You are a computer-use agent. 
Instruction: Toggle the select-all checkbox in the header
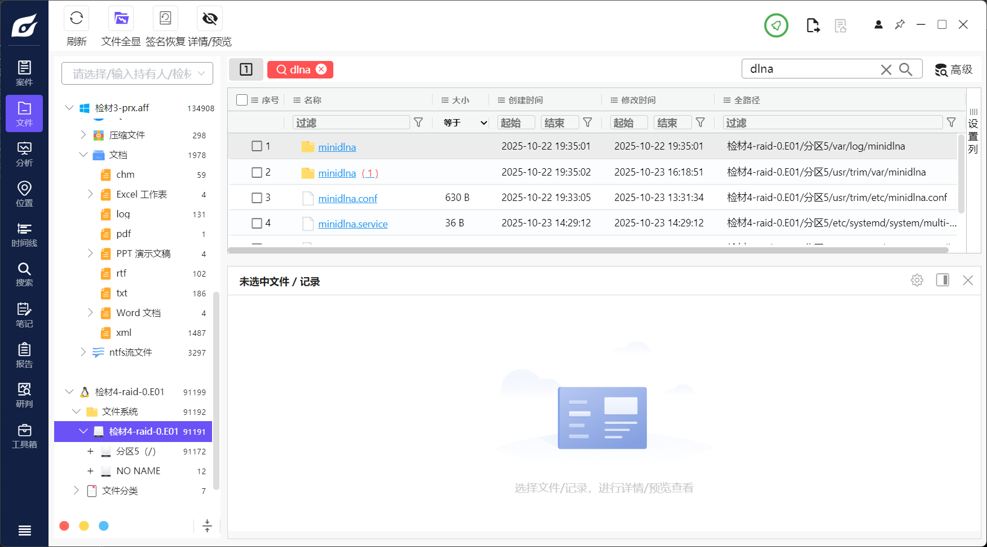coord(242,99)
